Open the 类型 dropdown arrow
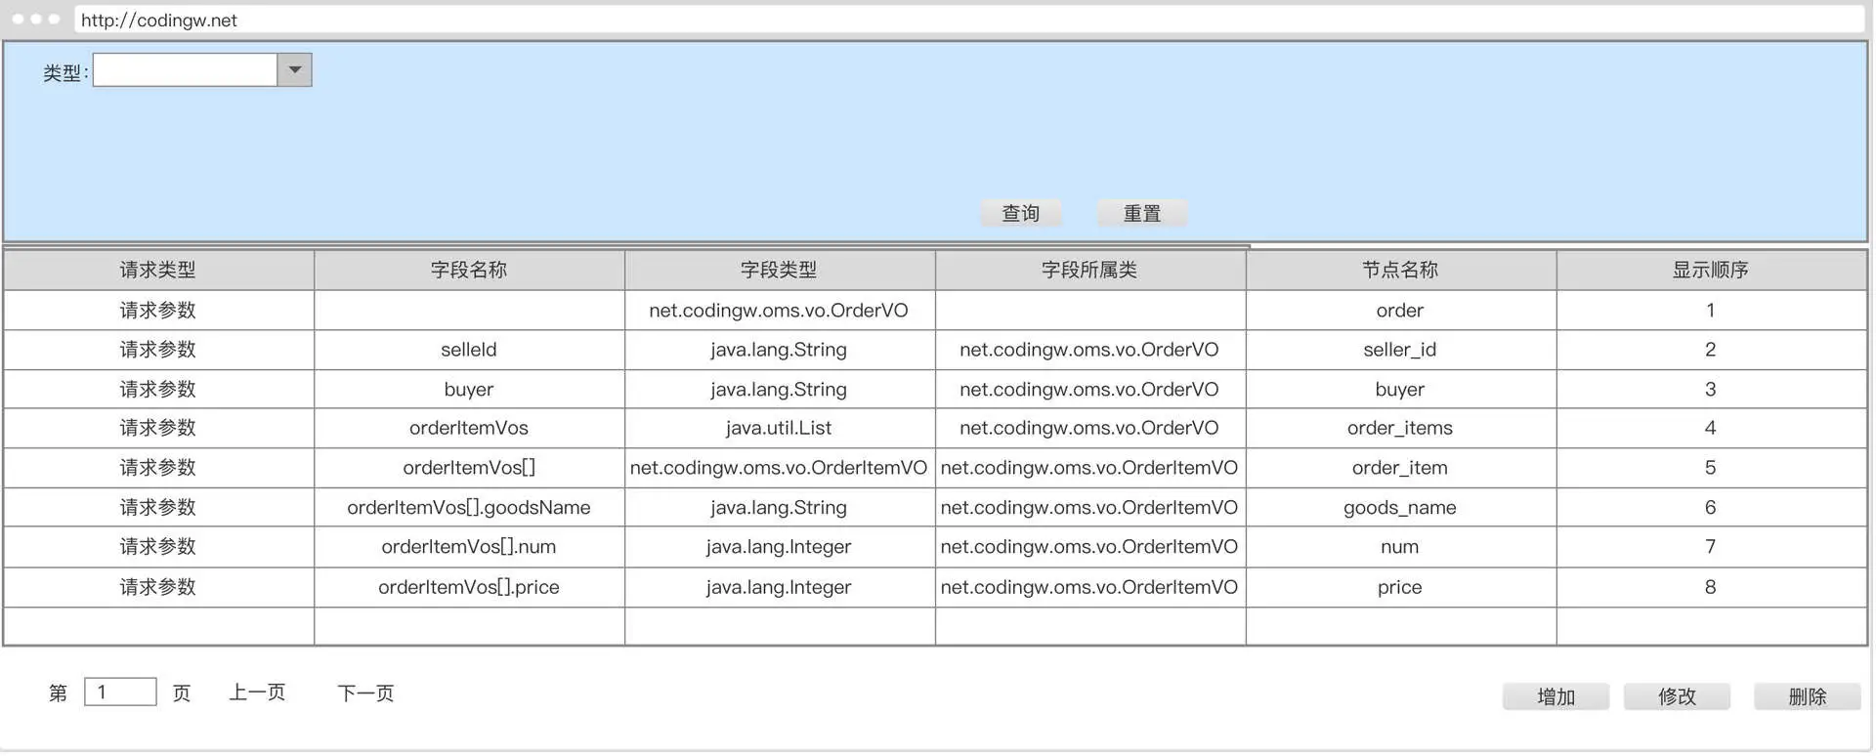This screenshot has height=756, width=1876. pos(294,70)
